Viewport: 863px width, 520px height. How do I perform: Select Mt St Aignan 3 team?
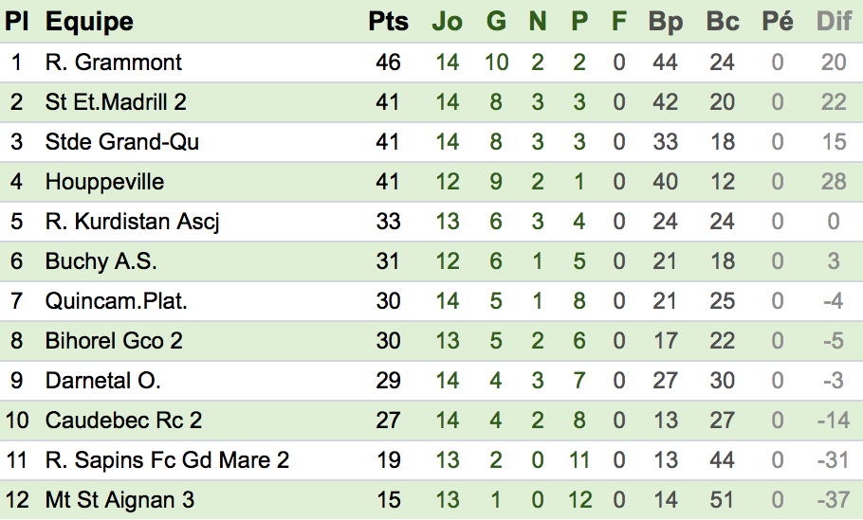tap(119, 500)
